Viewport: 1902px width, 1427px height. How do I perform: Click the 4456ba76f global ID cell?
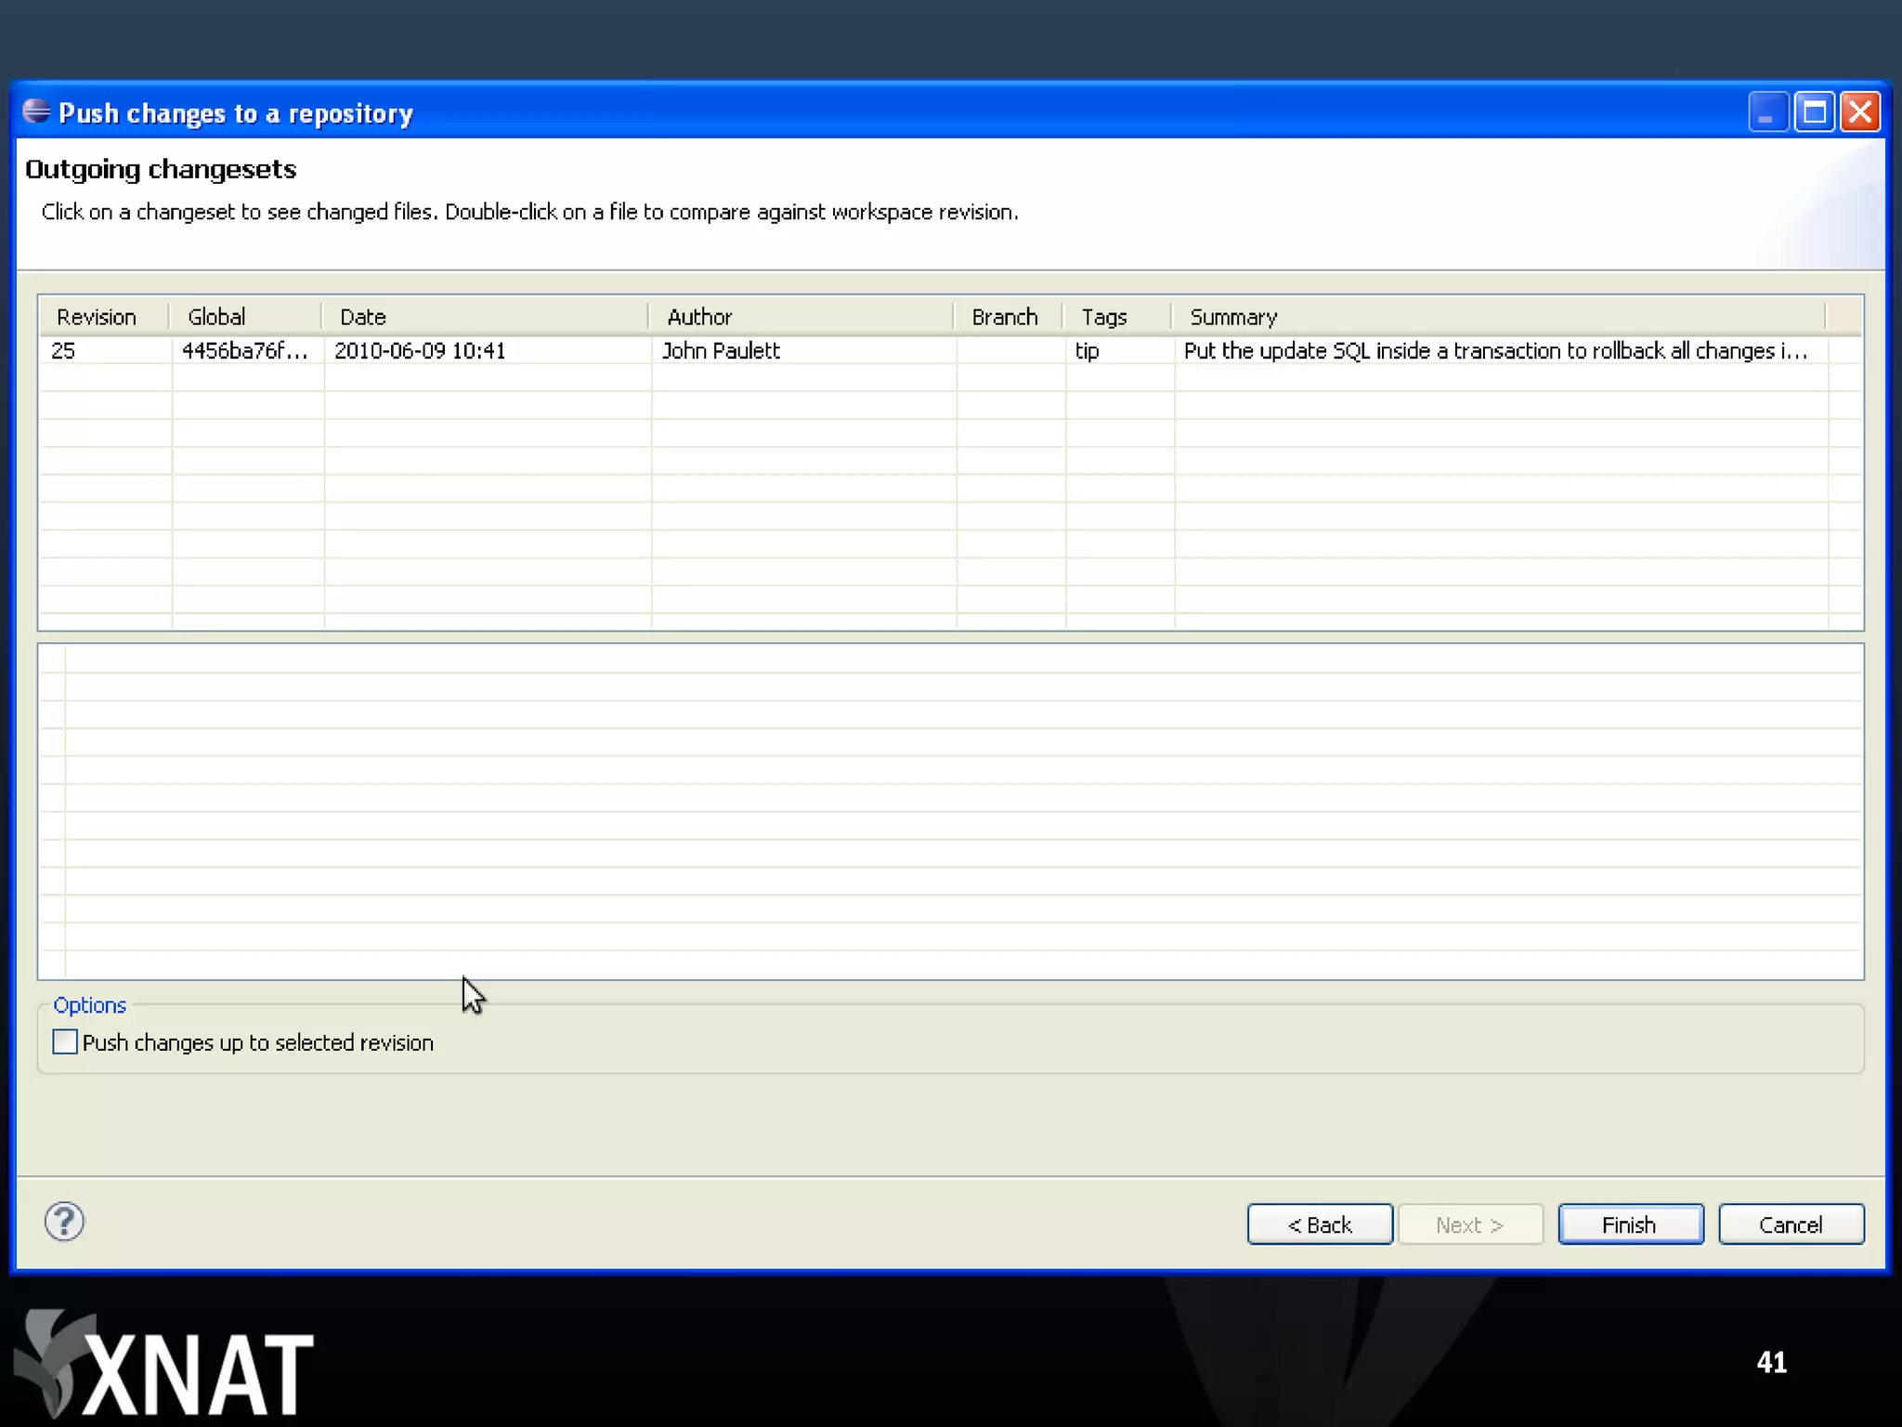[244, 351]
